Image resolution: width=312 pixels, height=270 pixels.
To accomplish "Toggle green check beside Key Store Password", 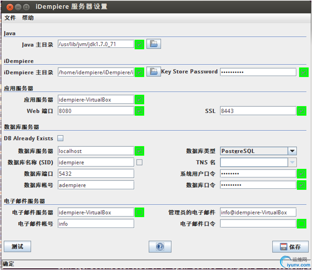I will (x=304, y=72).
